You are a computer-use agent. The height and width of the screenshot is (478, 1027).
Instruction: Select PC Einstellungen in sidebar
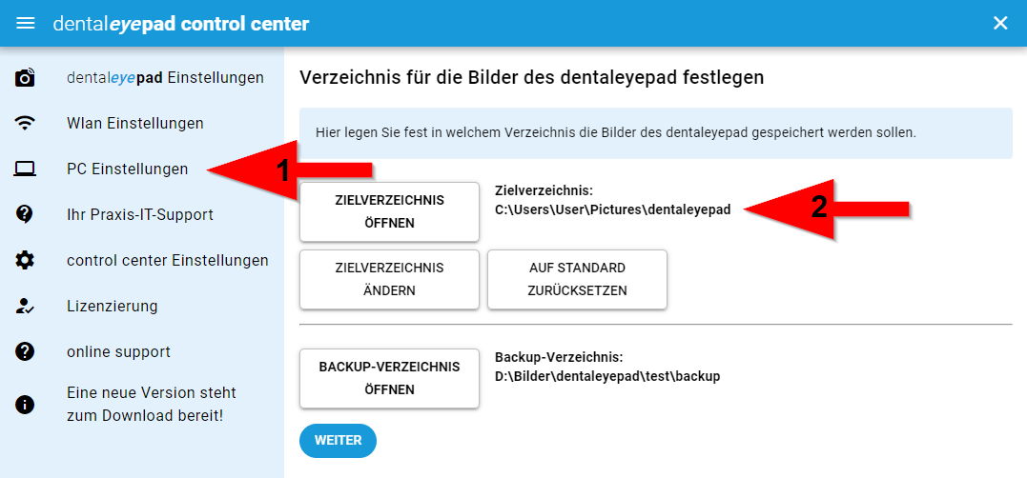tap(127, 169)
